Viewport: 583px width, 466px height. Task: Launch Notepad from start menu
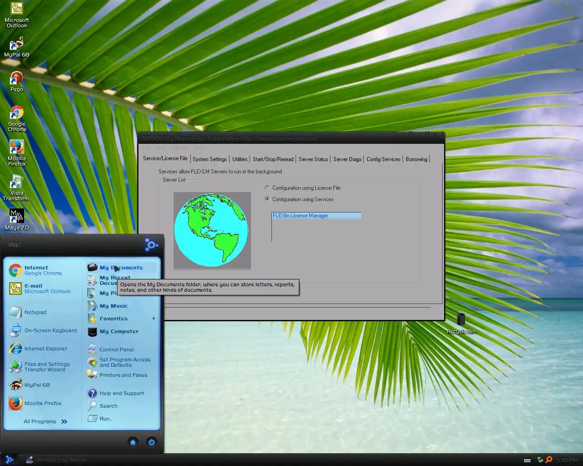43,312
